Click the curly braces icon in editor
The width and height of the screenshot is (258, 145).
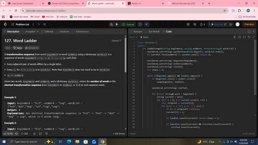[x=244, y=37]
